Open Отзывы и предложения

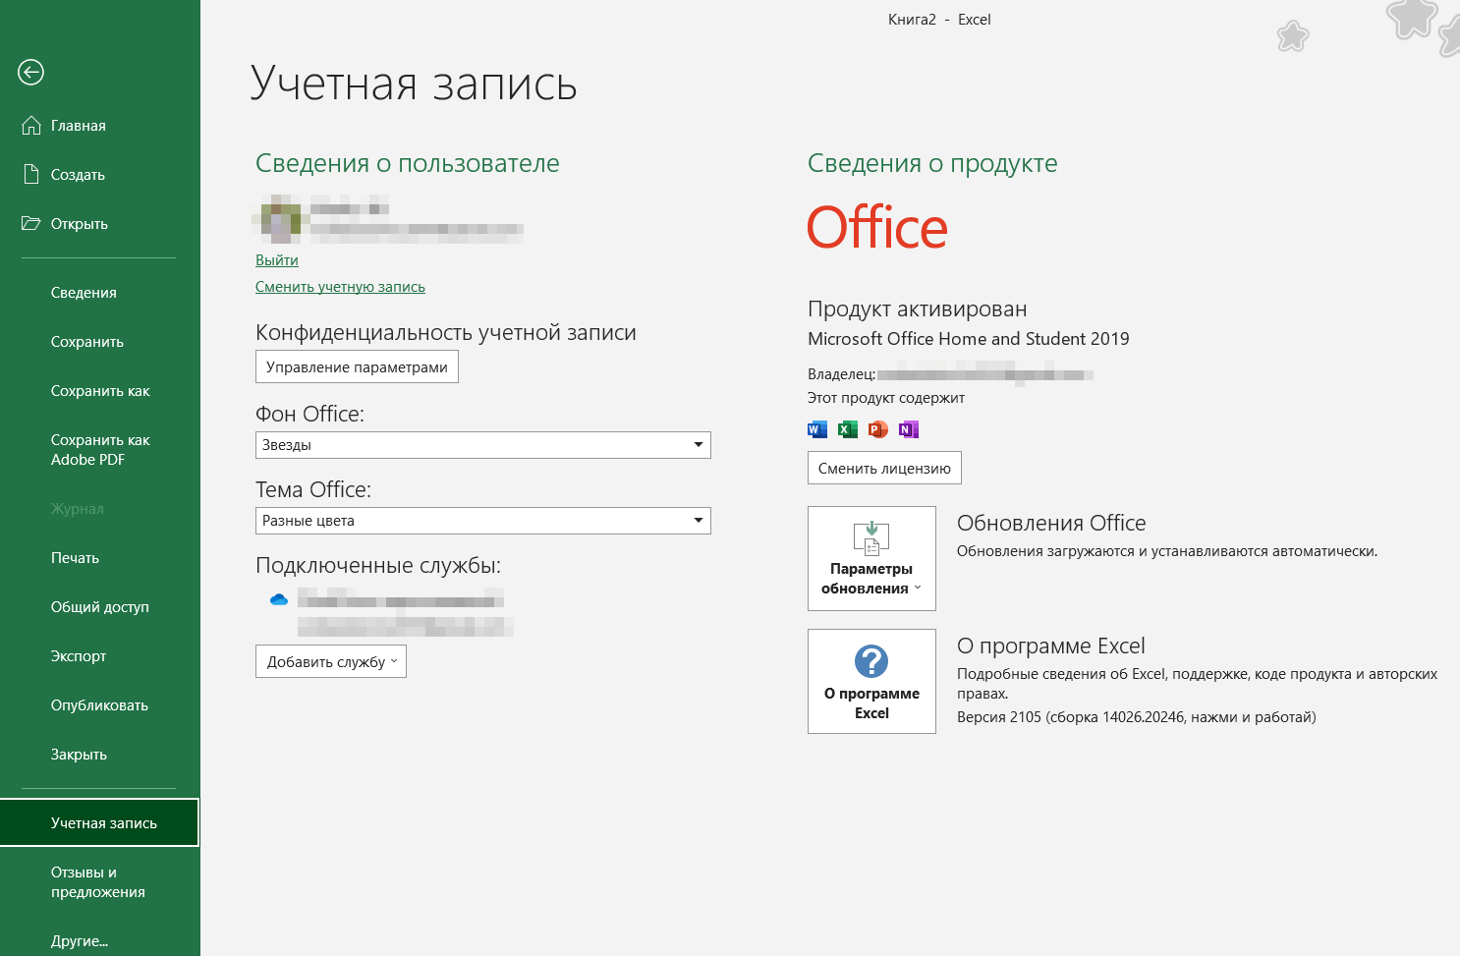click(x=99, y=881)
